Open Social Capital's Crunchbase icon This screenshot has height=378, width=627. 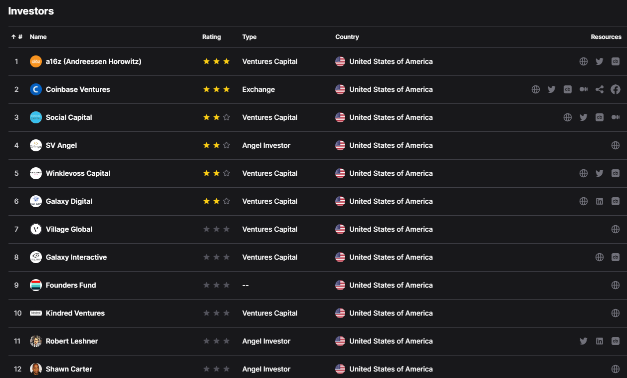click(x=600, y=117)
